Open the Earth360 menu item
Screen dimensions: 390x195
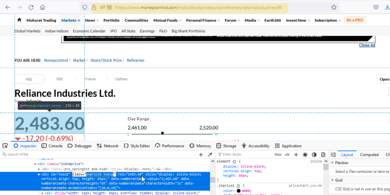(x=273, y=21)
